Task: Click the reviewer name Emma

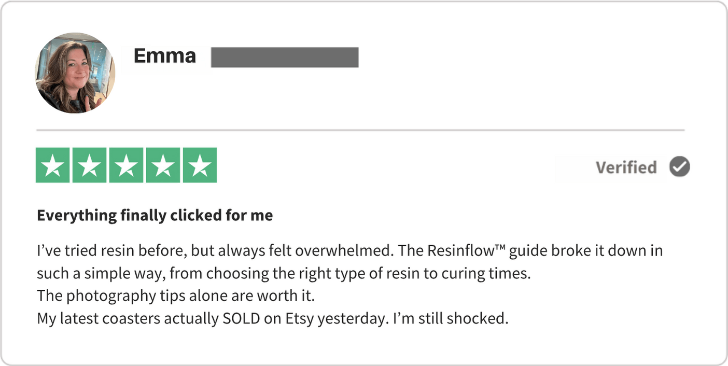Action: coord(164,56)
